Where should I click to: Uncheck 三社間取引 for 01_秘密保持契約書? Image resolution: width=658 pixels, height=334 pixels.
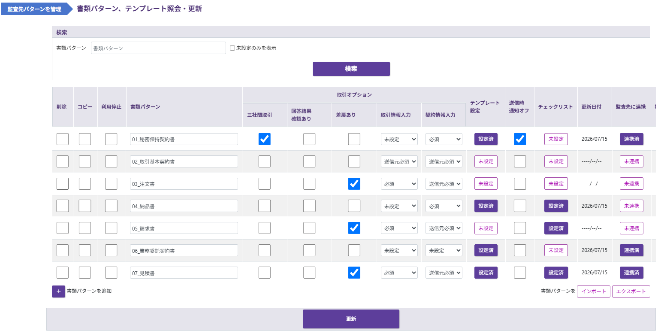tap(265, 139)
